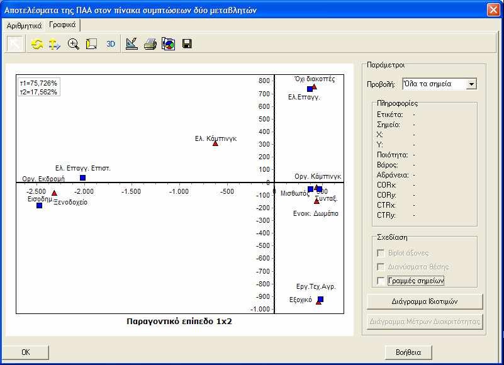The image size is (504, 365).
Task: Click the yellow axis arrows icon
Action: [54, 44]
